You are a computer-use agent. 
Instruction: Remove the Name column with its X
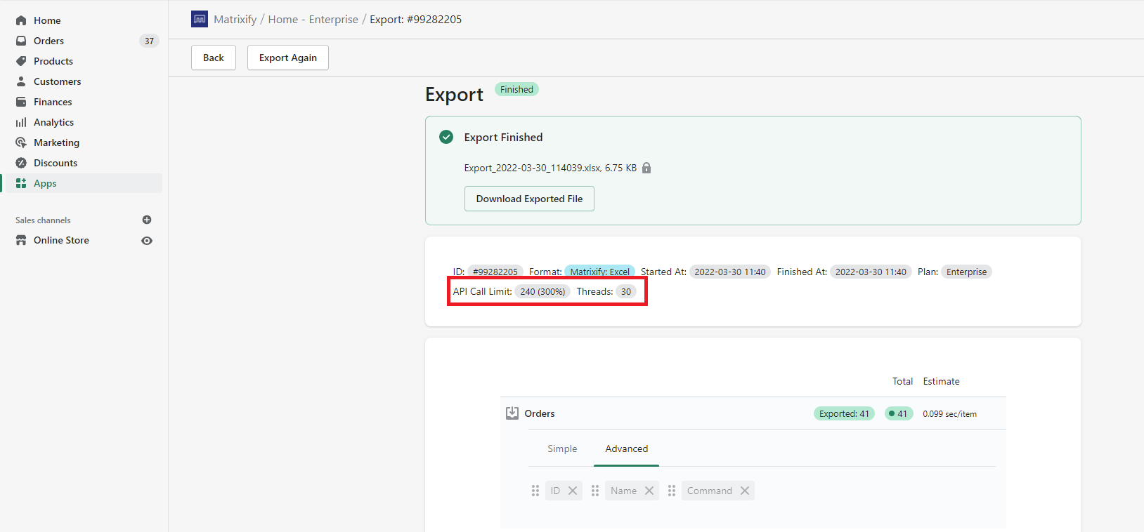tap(649, 491)
